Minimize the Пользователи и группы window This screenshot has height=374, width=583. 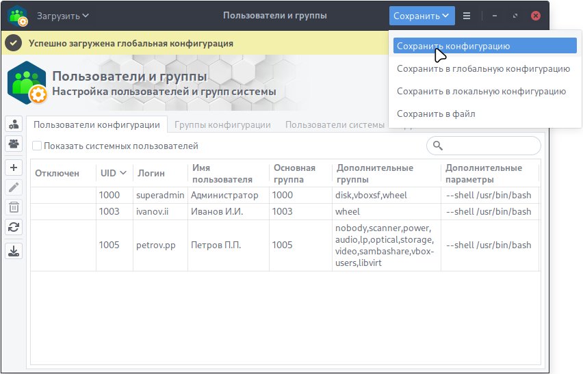coord(495,16)
